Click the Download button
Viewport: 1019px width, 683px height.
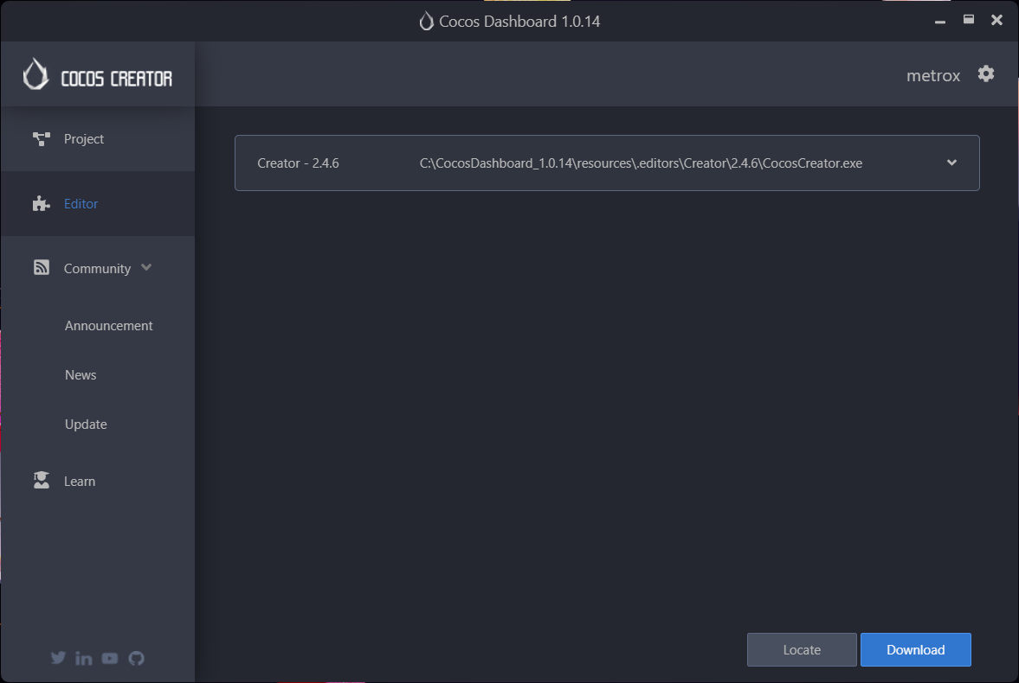[x=915, y=649]
